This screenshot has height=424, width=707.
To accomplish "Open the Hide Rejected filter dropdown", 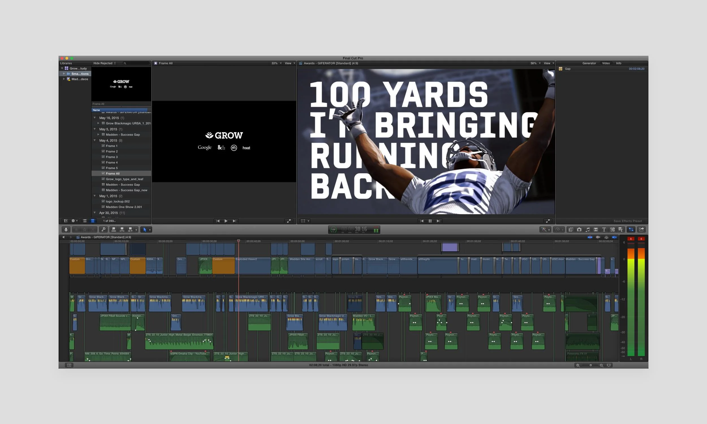I will click(105, 63).
